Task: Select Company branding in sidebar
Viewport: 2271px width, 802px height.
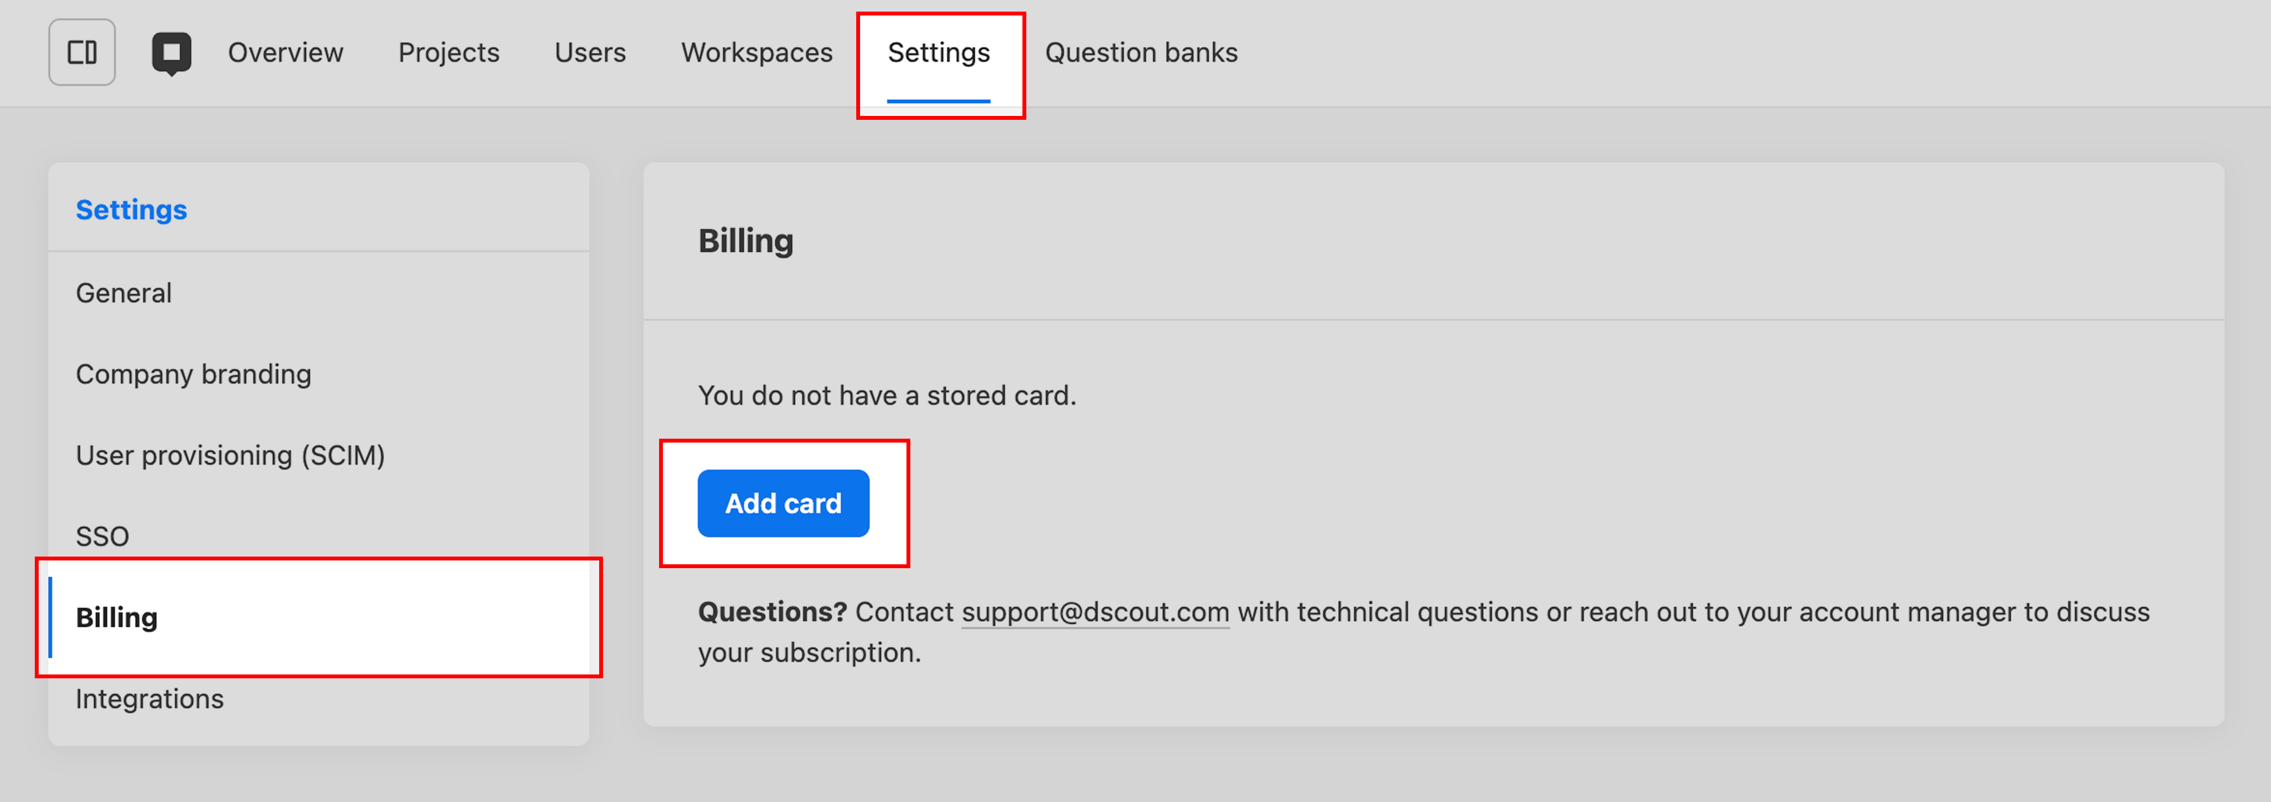Action: coord(193,373)
